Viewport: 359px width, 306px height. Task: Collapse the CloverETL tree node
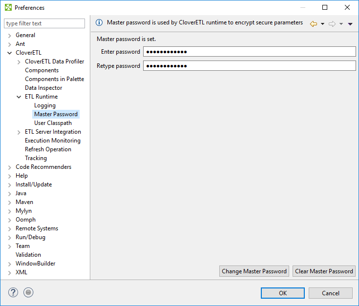pos(10,53)
